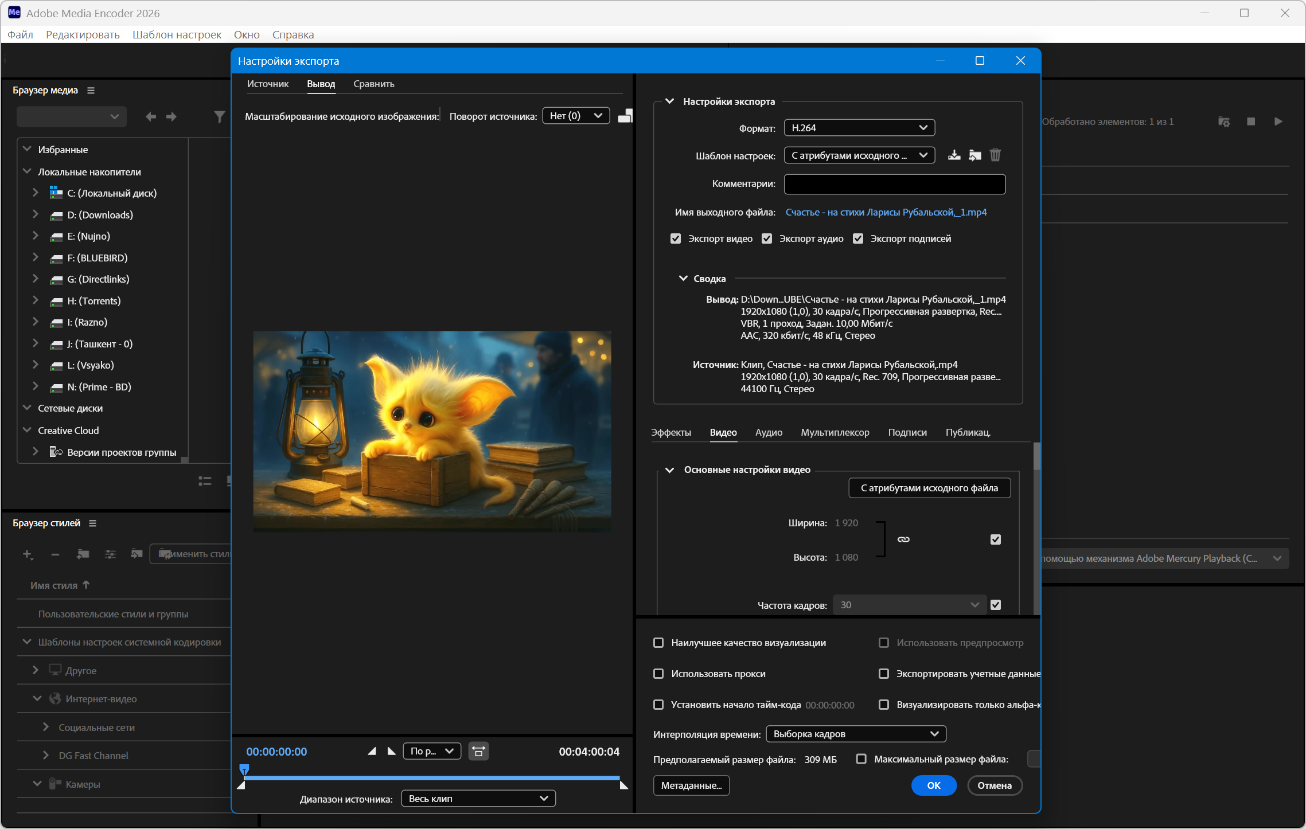Screen dimensions: 1306x829
Task: Toggle the Использовать прокси checkbox
Action: [x=658, y=674]
